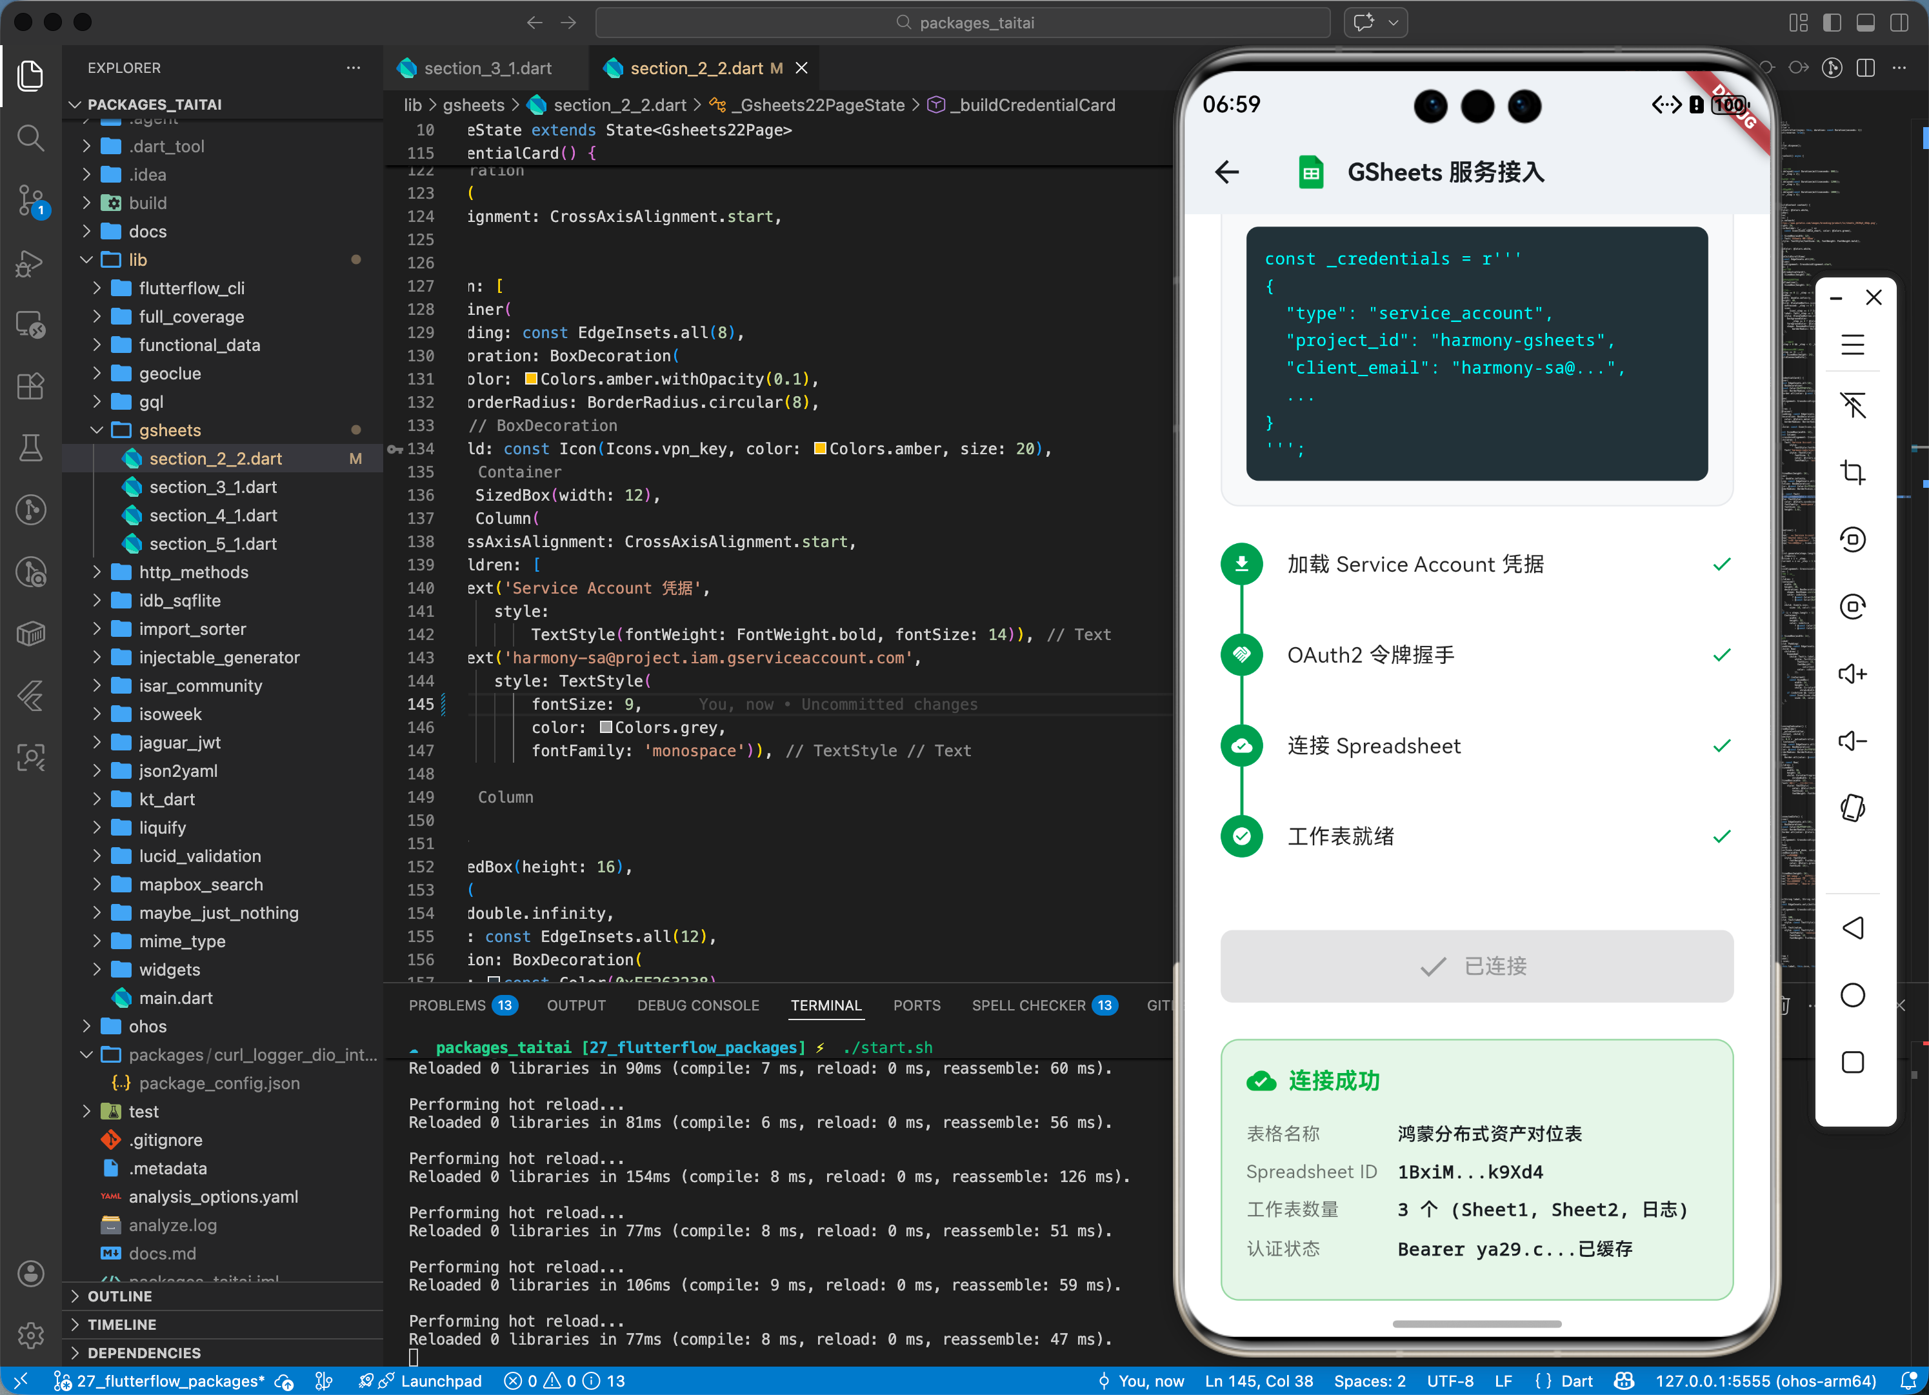Expand the OUTLINE section

coord(120,1296)
